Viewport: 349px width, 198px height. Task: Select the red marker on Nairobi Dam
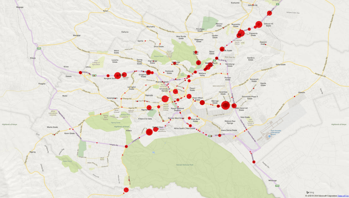[x=155, y=129]
